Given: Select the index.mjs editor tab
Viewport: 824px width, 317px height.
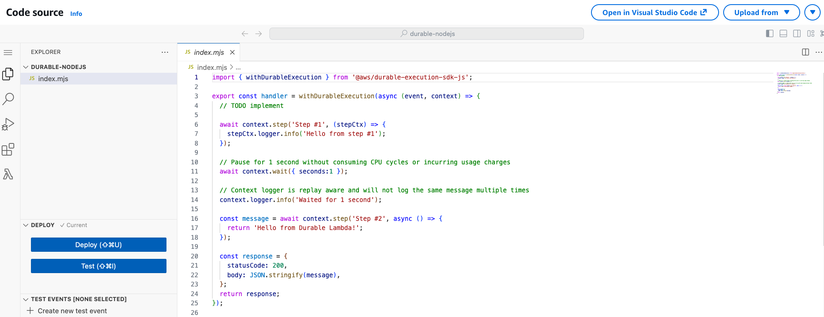Looking at the screenshot, I should pos(209,52).
